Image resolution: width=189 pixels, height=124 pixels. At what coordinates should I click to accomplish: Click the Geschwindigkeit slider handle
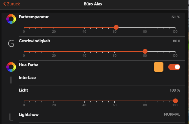(145, 51)
